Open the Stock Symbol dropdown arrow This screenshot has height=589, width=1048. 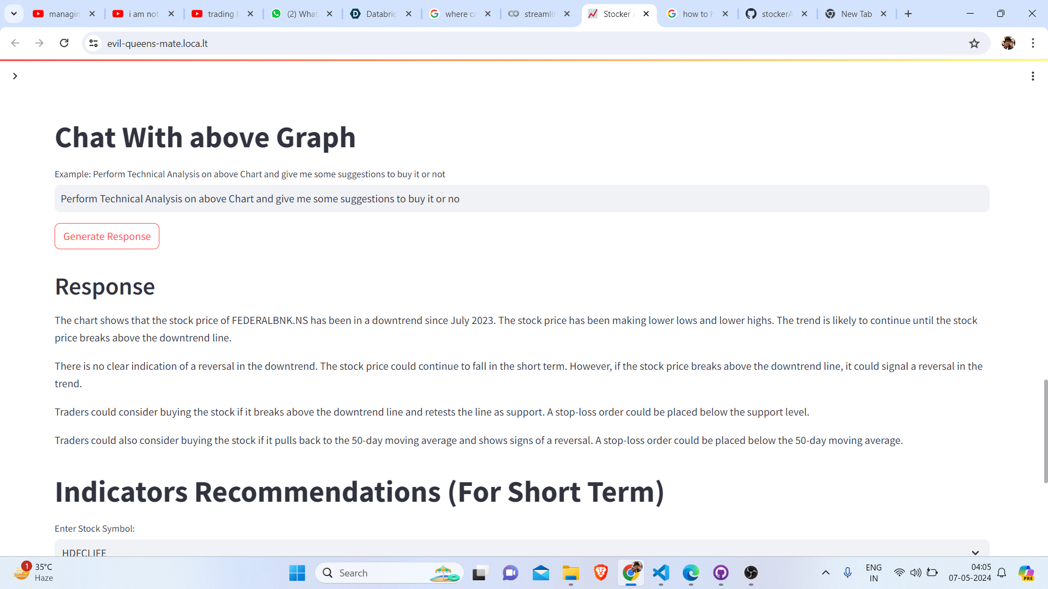tap(975, 552)
